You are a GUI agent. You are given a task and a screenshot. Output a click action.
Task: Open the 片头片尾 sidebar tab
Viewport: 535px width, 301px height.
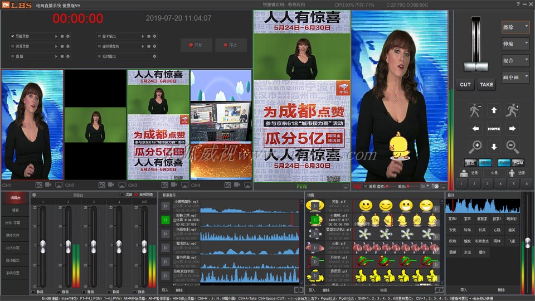(x=16, y=247)
